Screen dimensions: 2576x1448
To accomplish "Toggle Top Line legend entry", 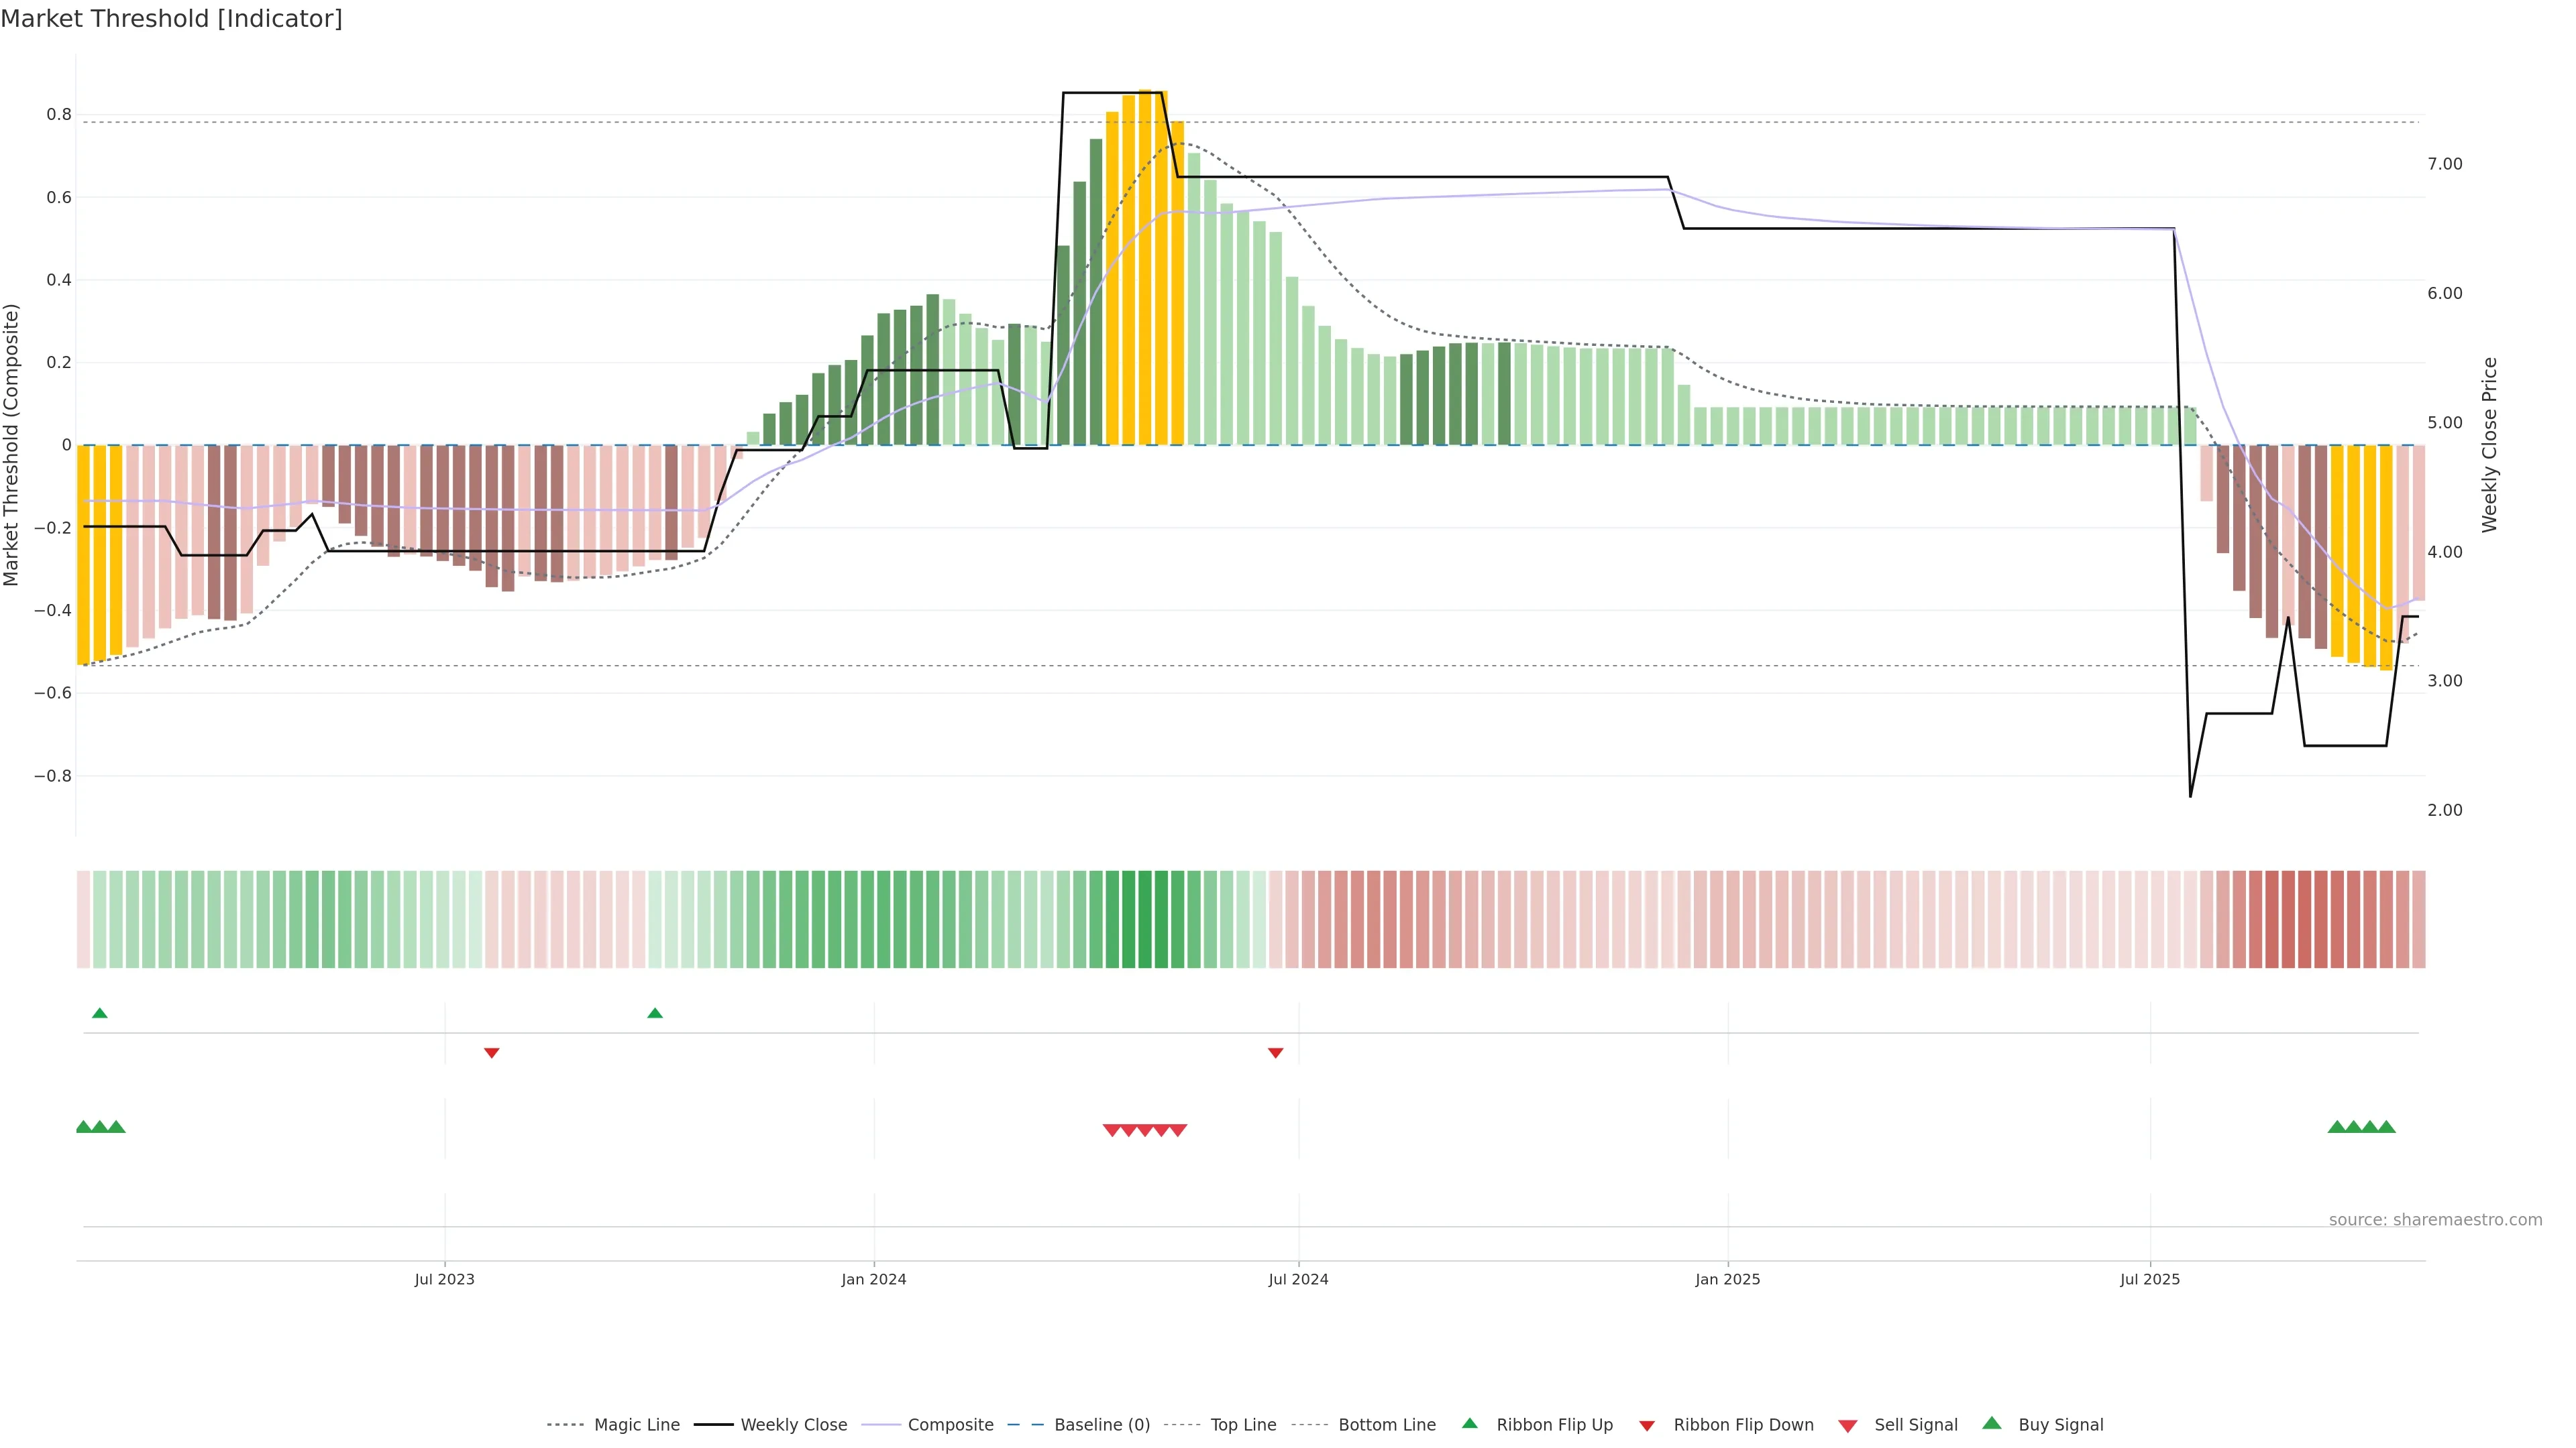I will pos(1243,1425).
